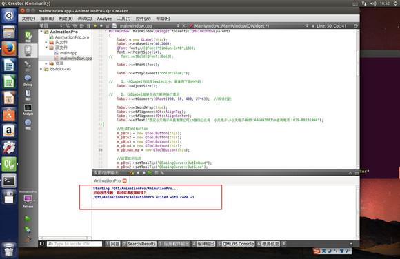Click the green Run button in sidebar

coord(28,218)
